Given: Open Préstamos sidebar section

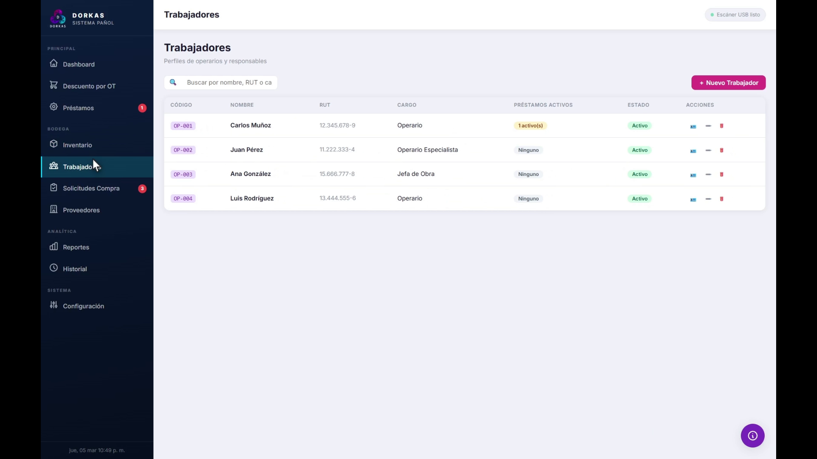Looking at the screenshot, I should [x=78, y=108].
